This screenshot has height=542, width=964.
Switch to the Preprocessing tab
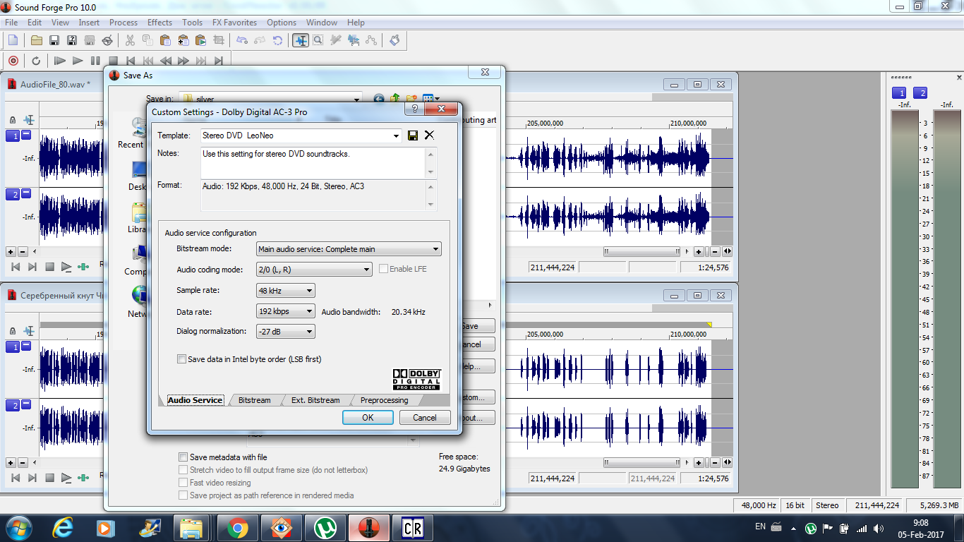click(x=384, y=400)
